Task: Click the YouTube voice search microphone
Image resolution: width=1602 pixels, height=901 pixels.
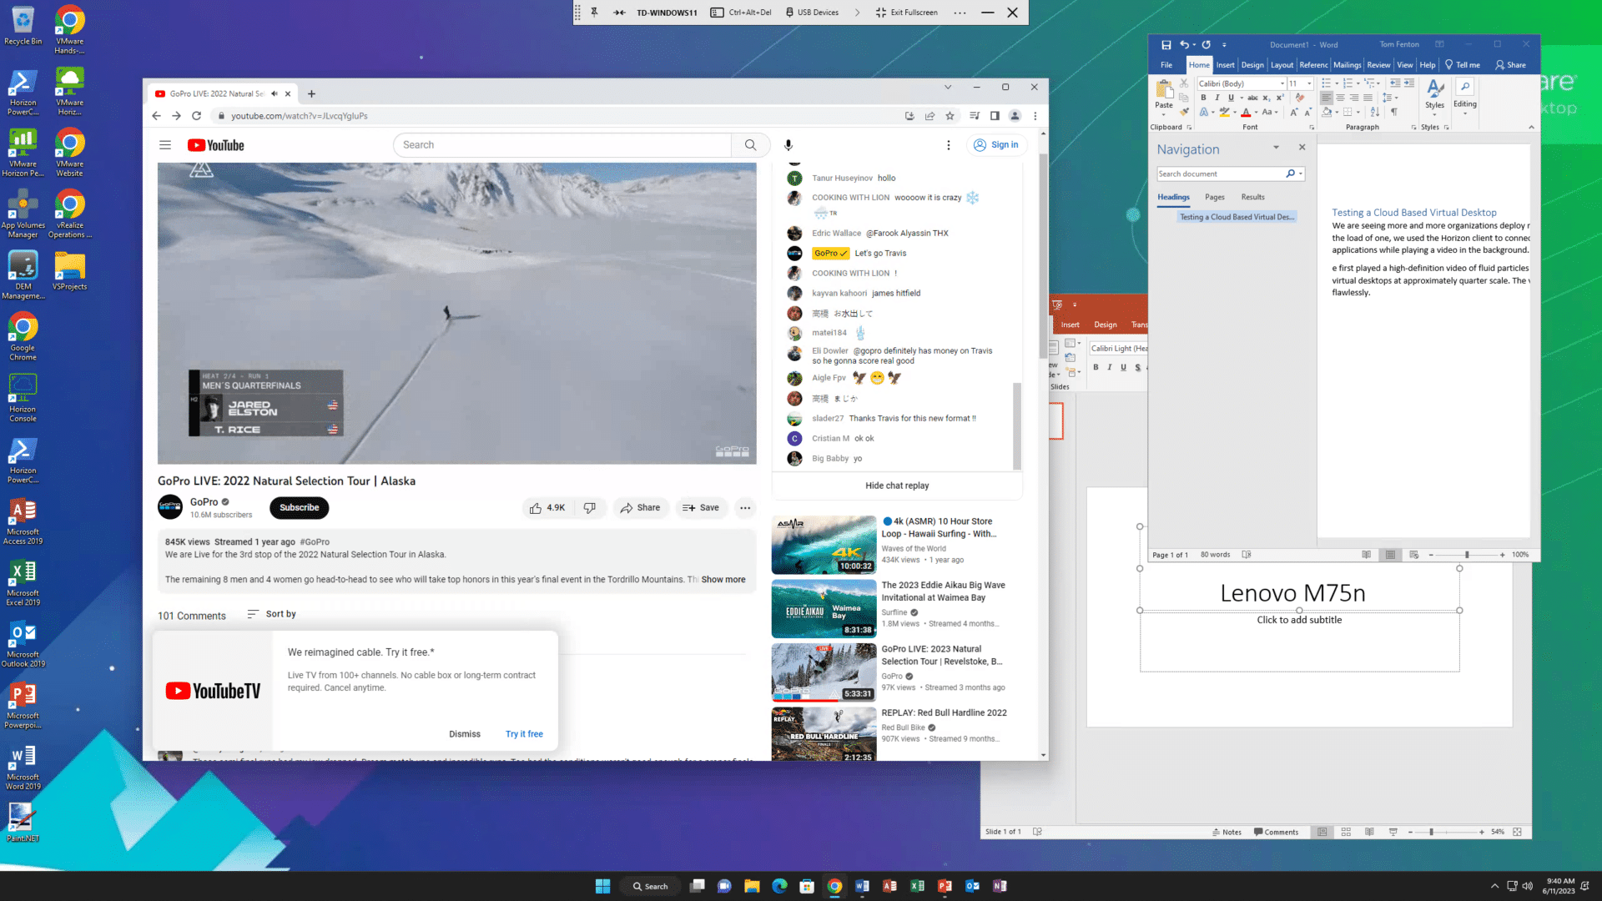Action: (x=788, y=145)
